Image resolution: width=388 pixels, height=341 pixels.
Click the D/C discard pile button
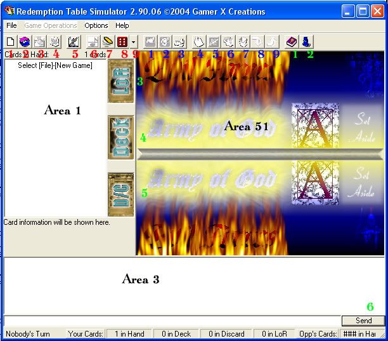pos(120,194)
